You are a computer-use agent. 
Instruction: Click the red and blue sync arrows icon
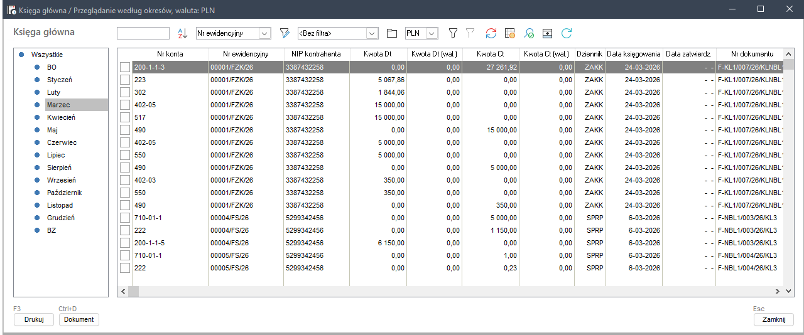click(x=491, y=33)
